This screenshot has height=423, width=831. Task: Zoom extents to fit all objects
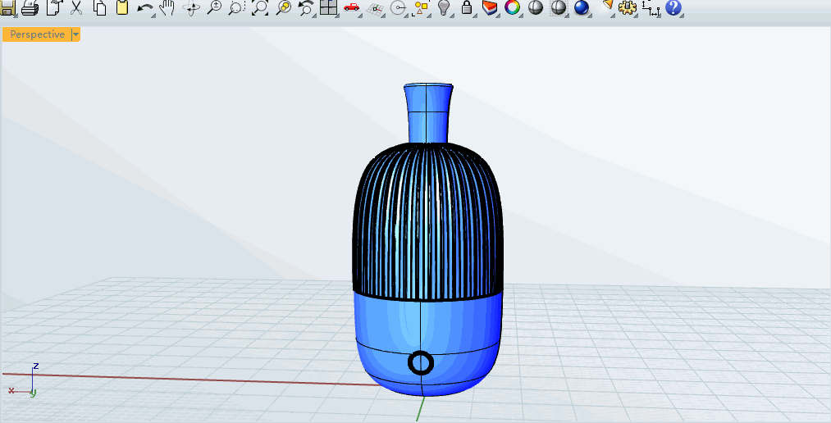(x=260, y=7)
